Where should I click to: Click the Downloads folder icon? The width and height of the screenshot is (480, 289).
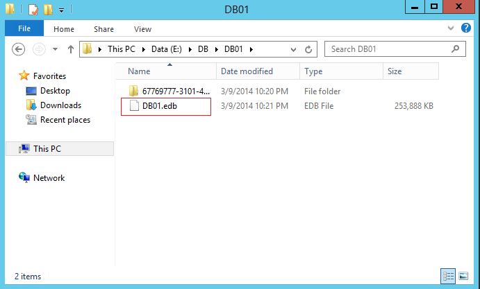(x=31, y=105)
